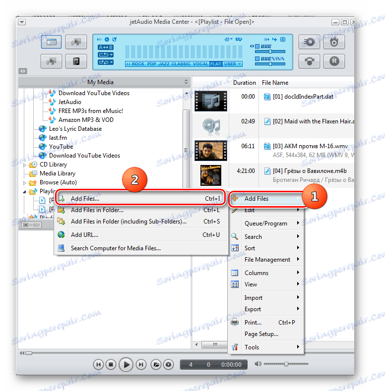Select Amazon MP3 & VOD entry
385x391 pixels.
86,120
